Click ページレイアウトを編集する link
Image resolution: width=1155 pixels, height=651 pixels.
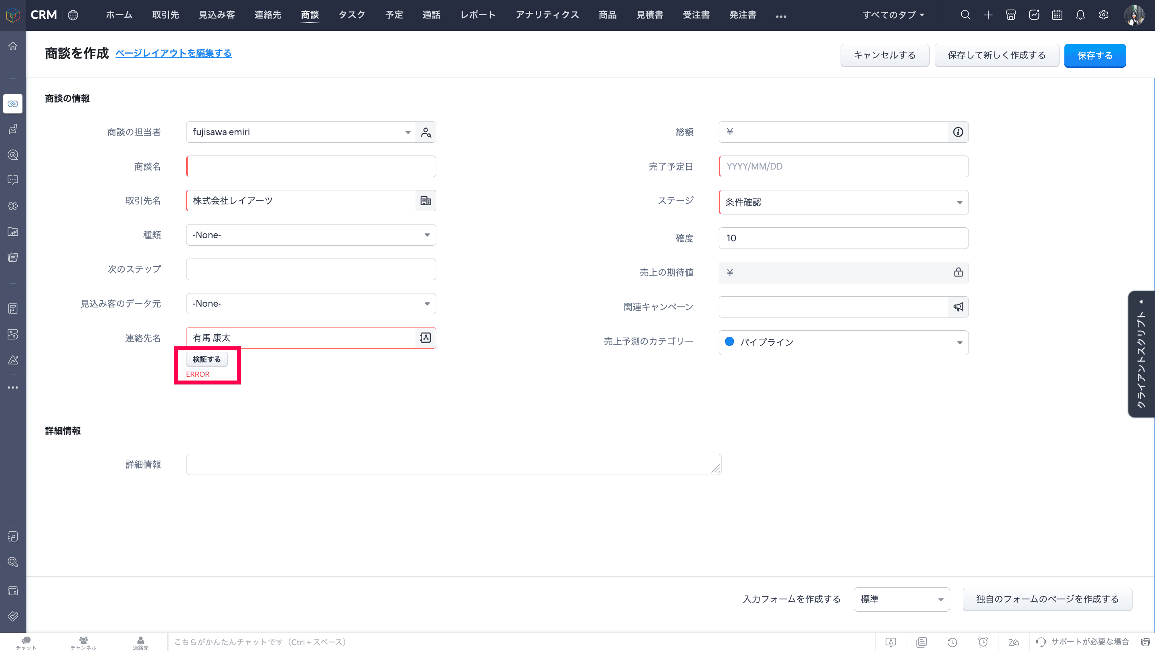(174, 53)
